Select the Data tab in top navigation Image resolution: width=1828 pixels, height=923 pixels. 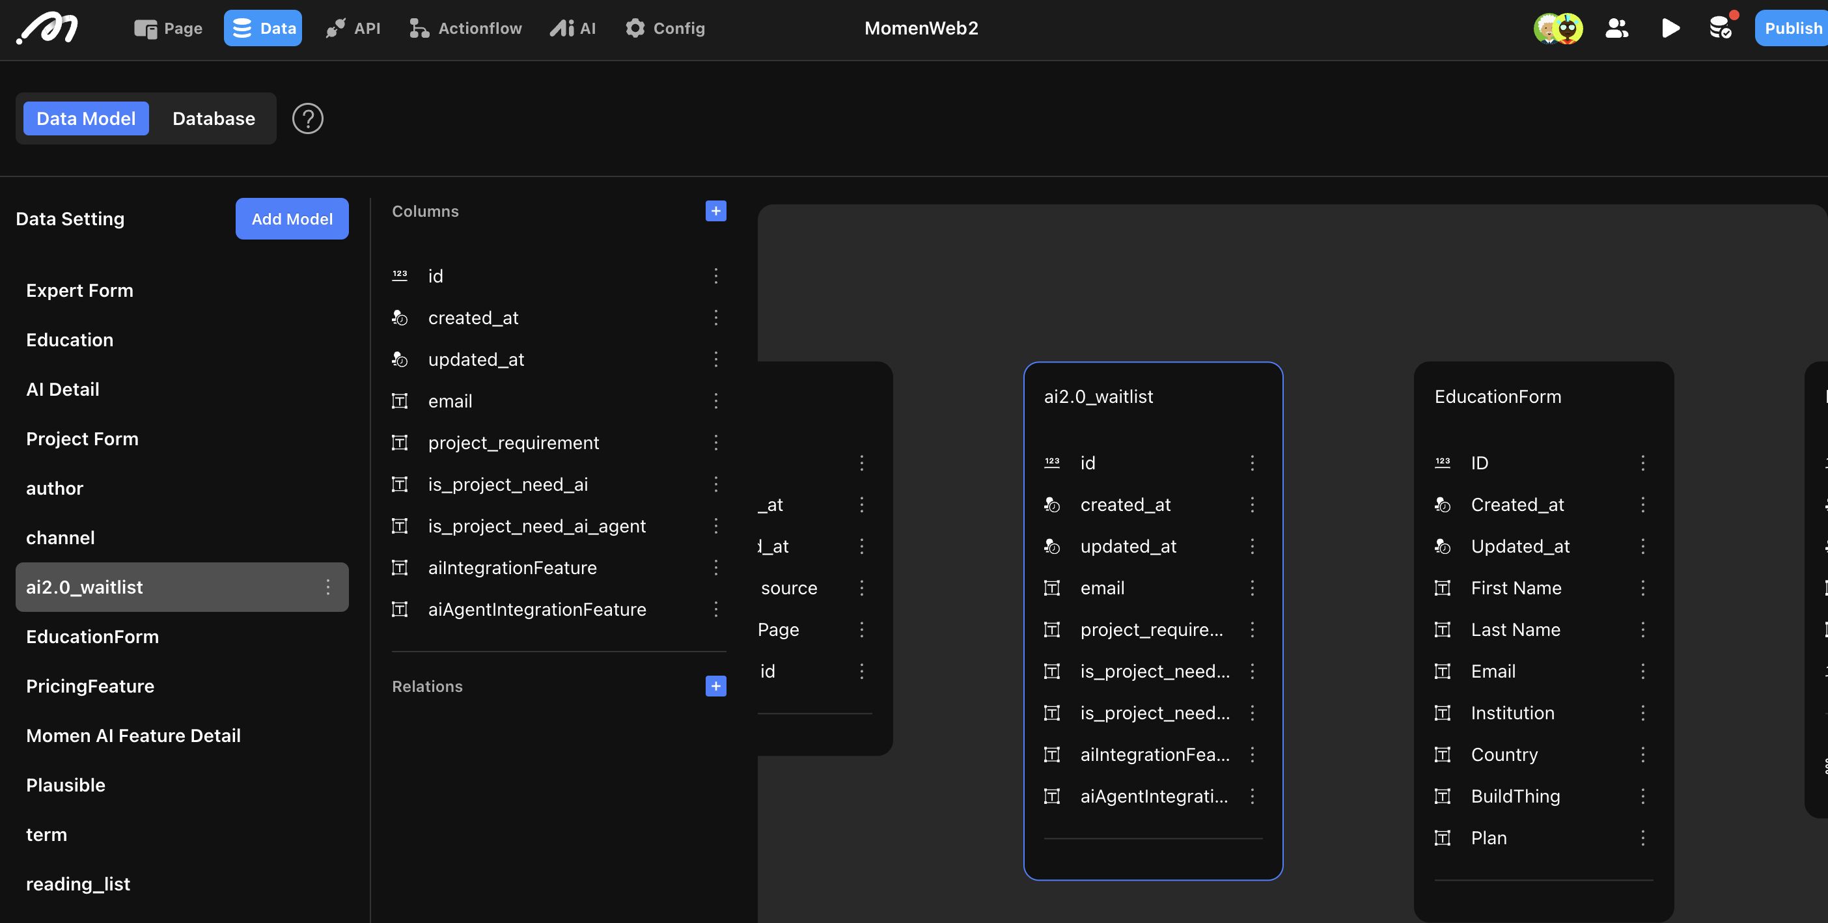coord(263,29)
